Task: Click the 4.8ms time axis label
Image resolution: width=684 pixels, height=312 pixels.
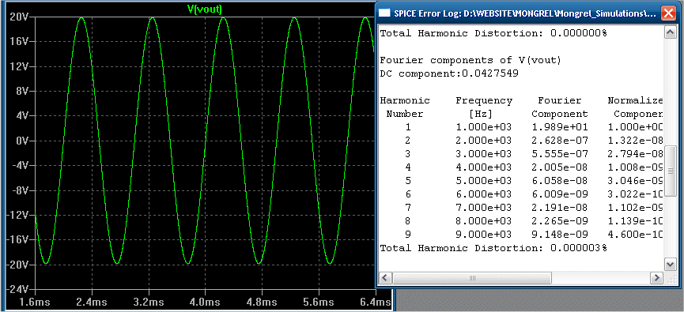Action: (x=262, y=302)
